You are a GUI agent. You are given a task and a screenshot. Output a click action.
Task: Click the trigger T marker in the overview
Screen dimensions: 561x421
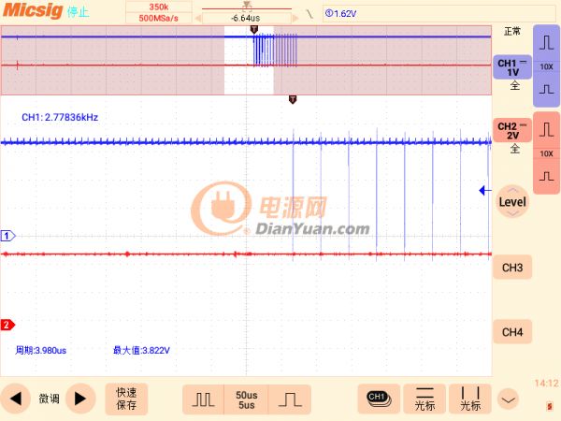(x=254, y=29)
